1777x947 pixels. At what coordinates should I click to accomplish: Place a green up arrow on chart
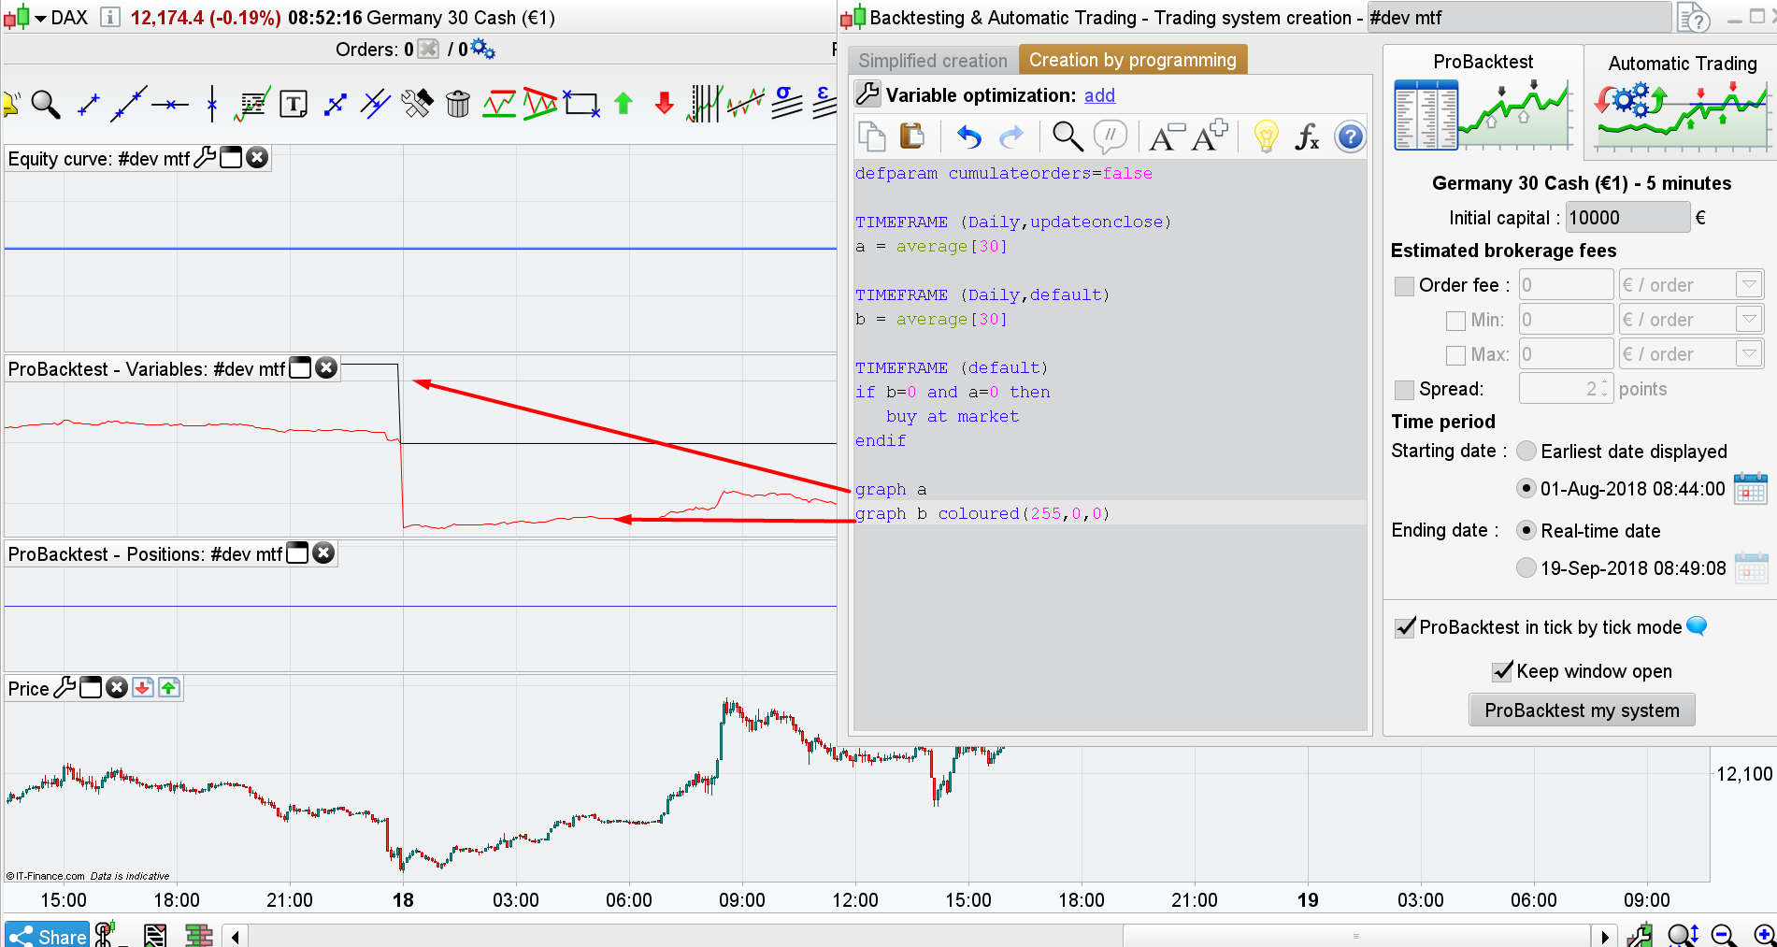(x=623, y=104)
